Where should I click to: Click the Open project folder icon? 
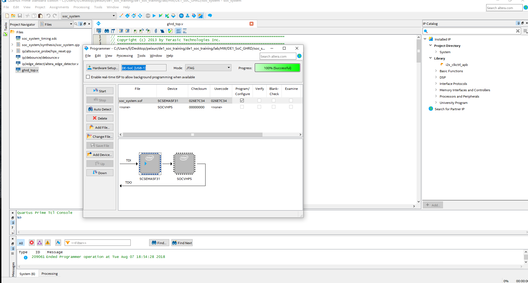13,16
